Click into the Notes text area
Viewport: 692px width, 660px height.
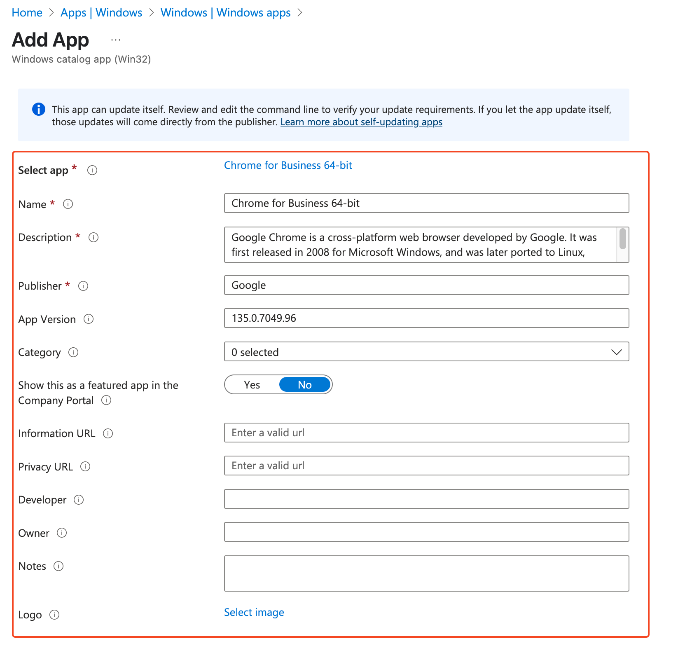[426, 573]
